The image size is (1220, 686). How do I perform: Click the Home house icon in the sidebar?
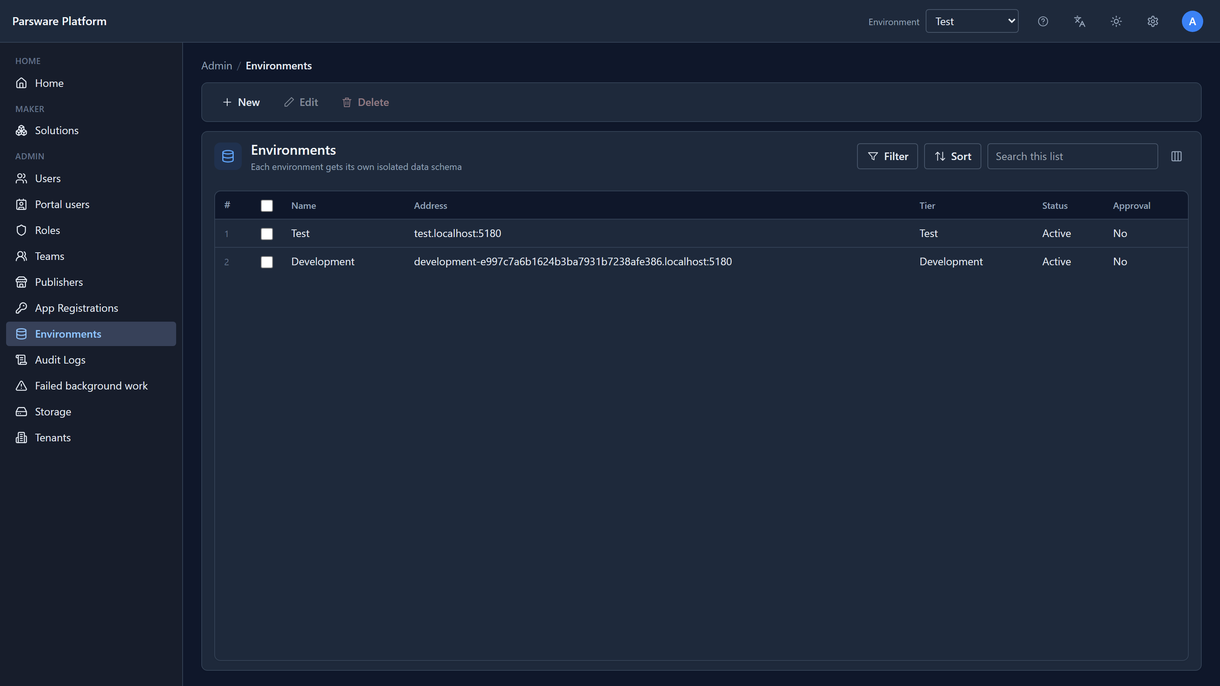point(21,83)
